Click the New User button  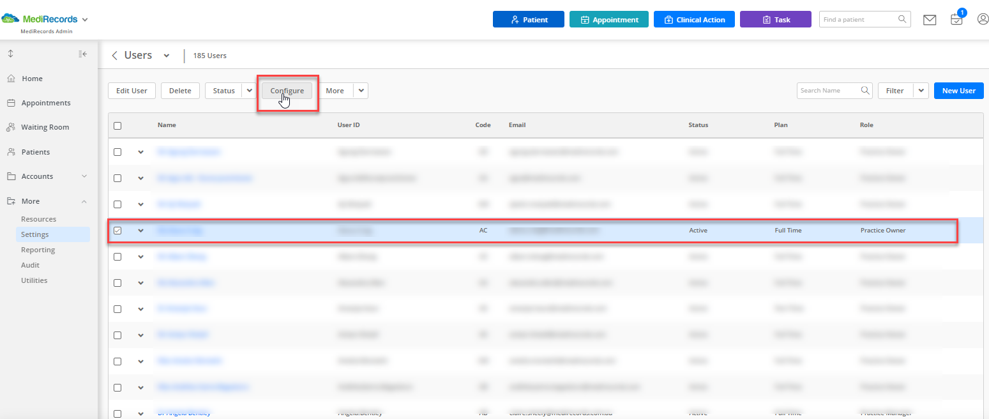pos(958,91)
